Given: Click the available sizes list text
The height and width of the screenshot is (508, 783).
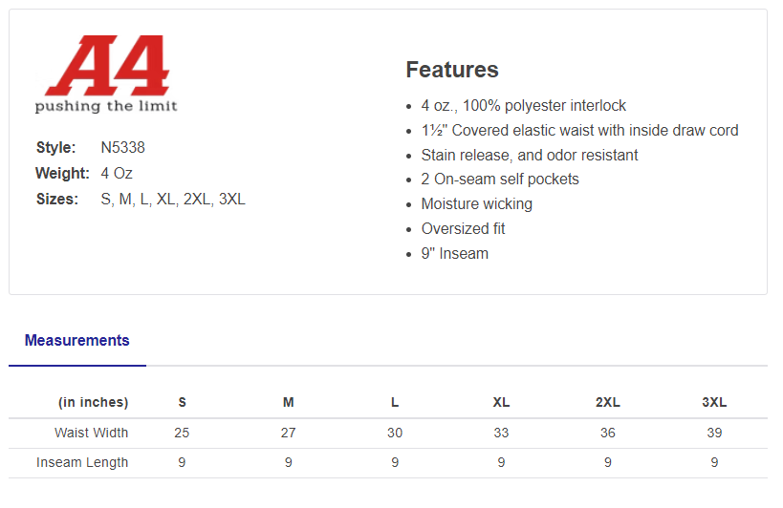Looking at the screenshot, I should (173, 200).
